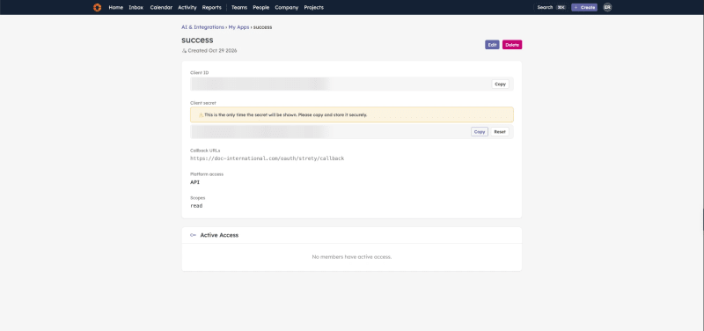Click the Active Access section header
The image size is (704, 331).
coord(351,235)
